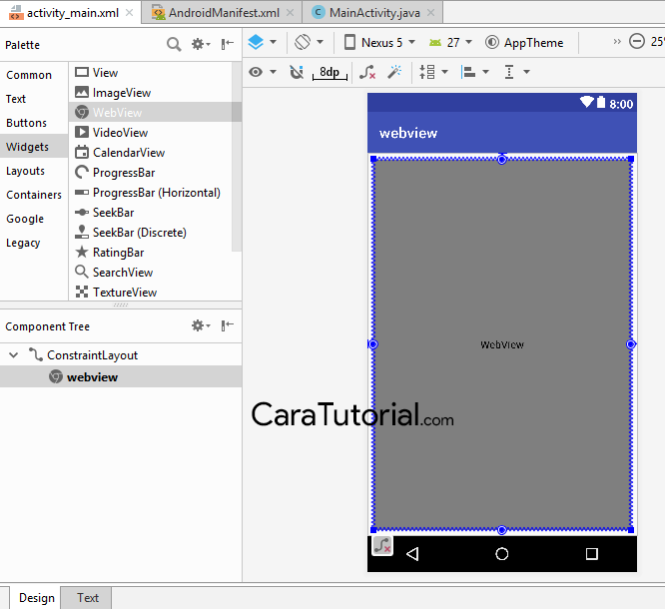Select the Common palette category
The width and height of the screenshot is (665, 609).
pos(34,75)
